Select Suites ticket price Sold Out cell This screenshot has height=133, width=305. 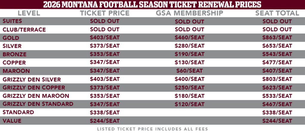(x=105, y=21)
